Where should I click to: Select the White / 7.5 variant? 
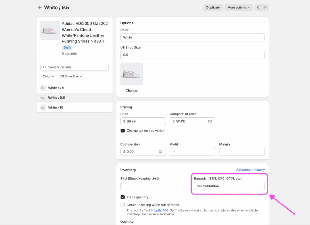(x=75, y=88)
